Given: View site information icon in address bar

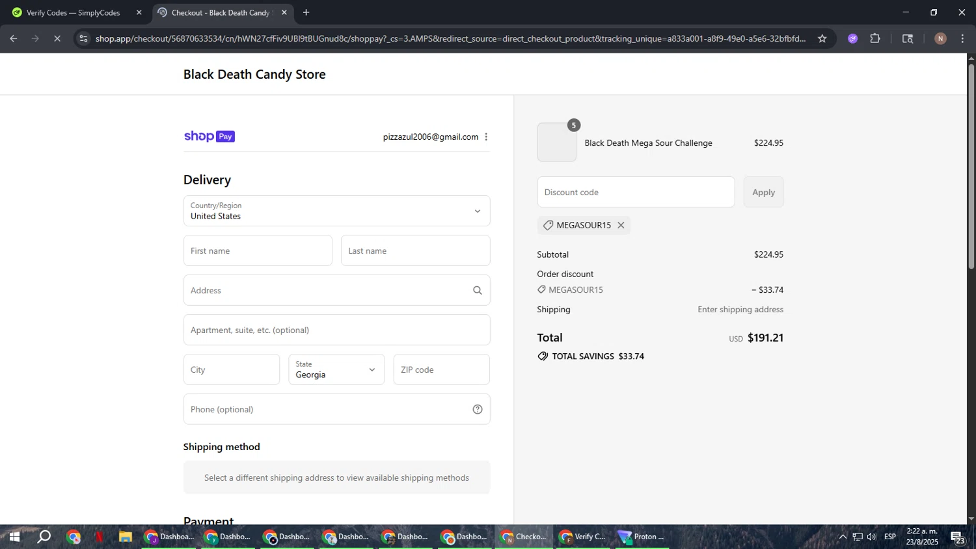Looking at the screenshot, I should pos(83,38).
